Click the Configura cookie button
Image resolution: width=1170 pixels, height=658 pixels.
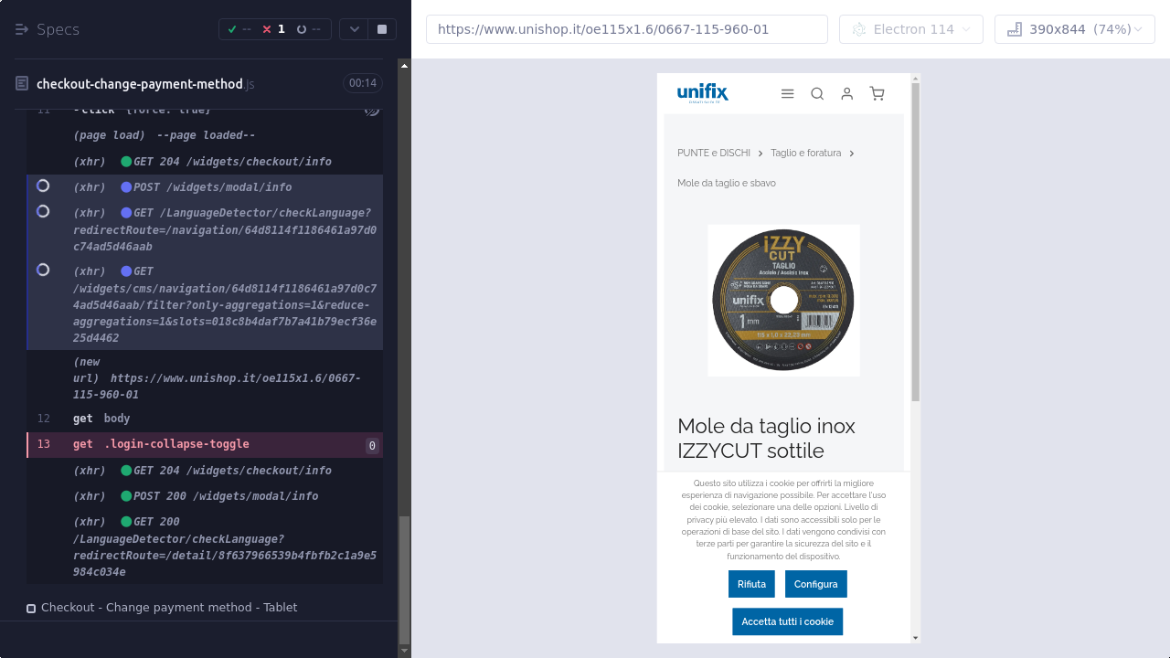[815, 584]
